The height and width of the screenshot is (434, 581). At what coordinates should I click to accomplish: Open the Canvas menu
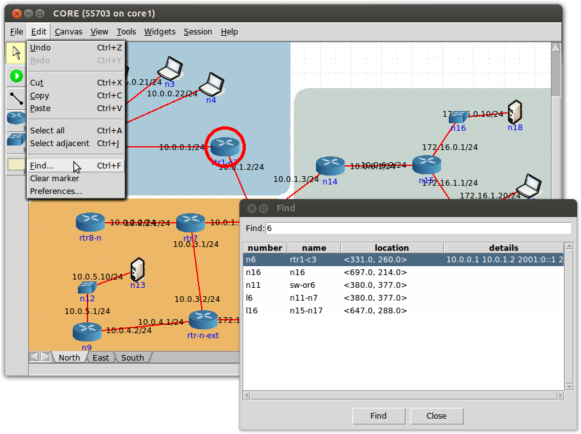point(68,32)
